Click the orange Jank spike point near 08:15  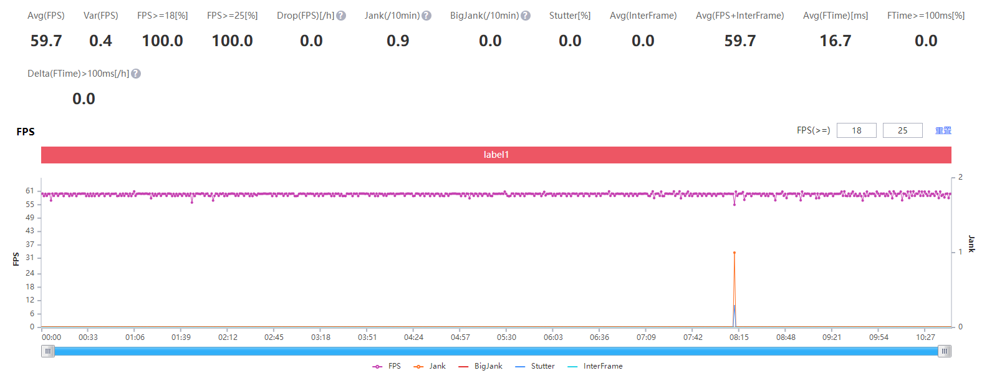coord(734,253)
